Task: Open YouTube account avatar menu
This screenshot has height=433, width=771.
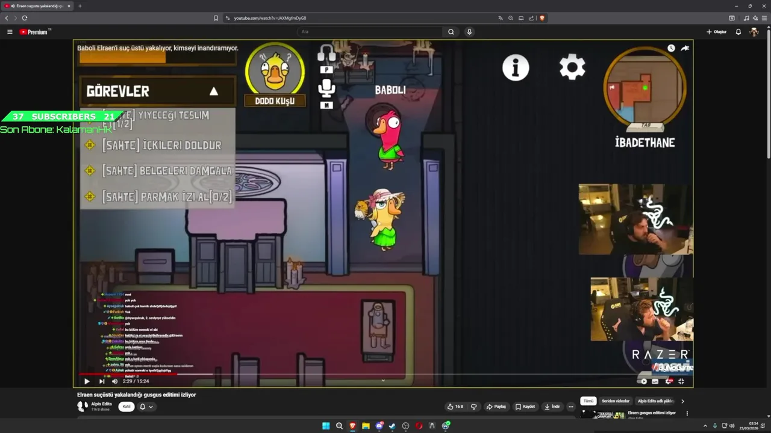Action: tap(754, 32)
